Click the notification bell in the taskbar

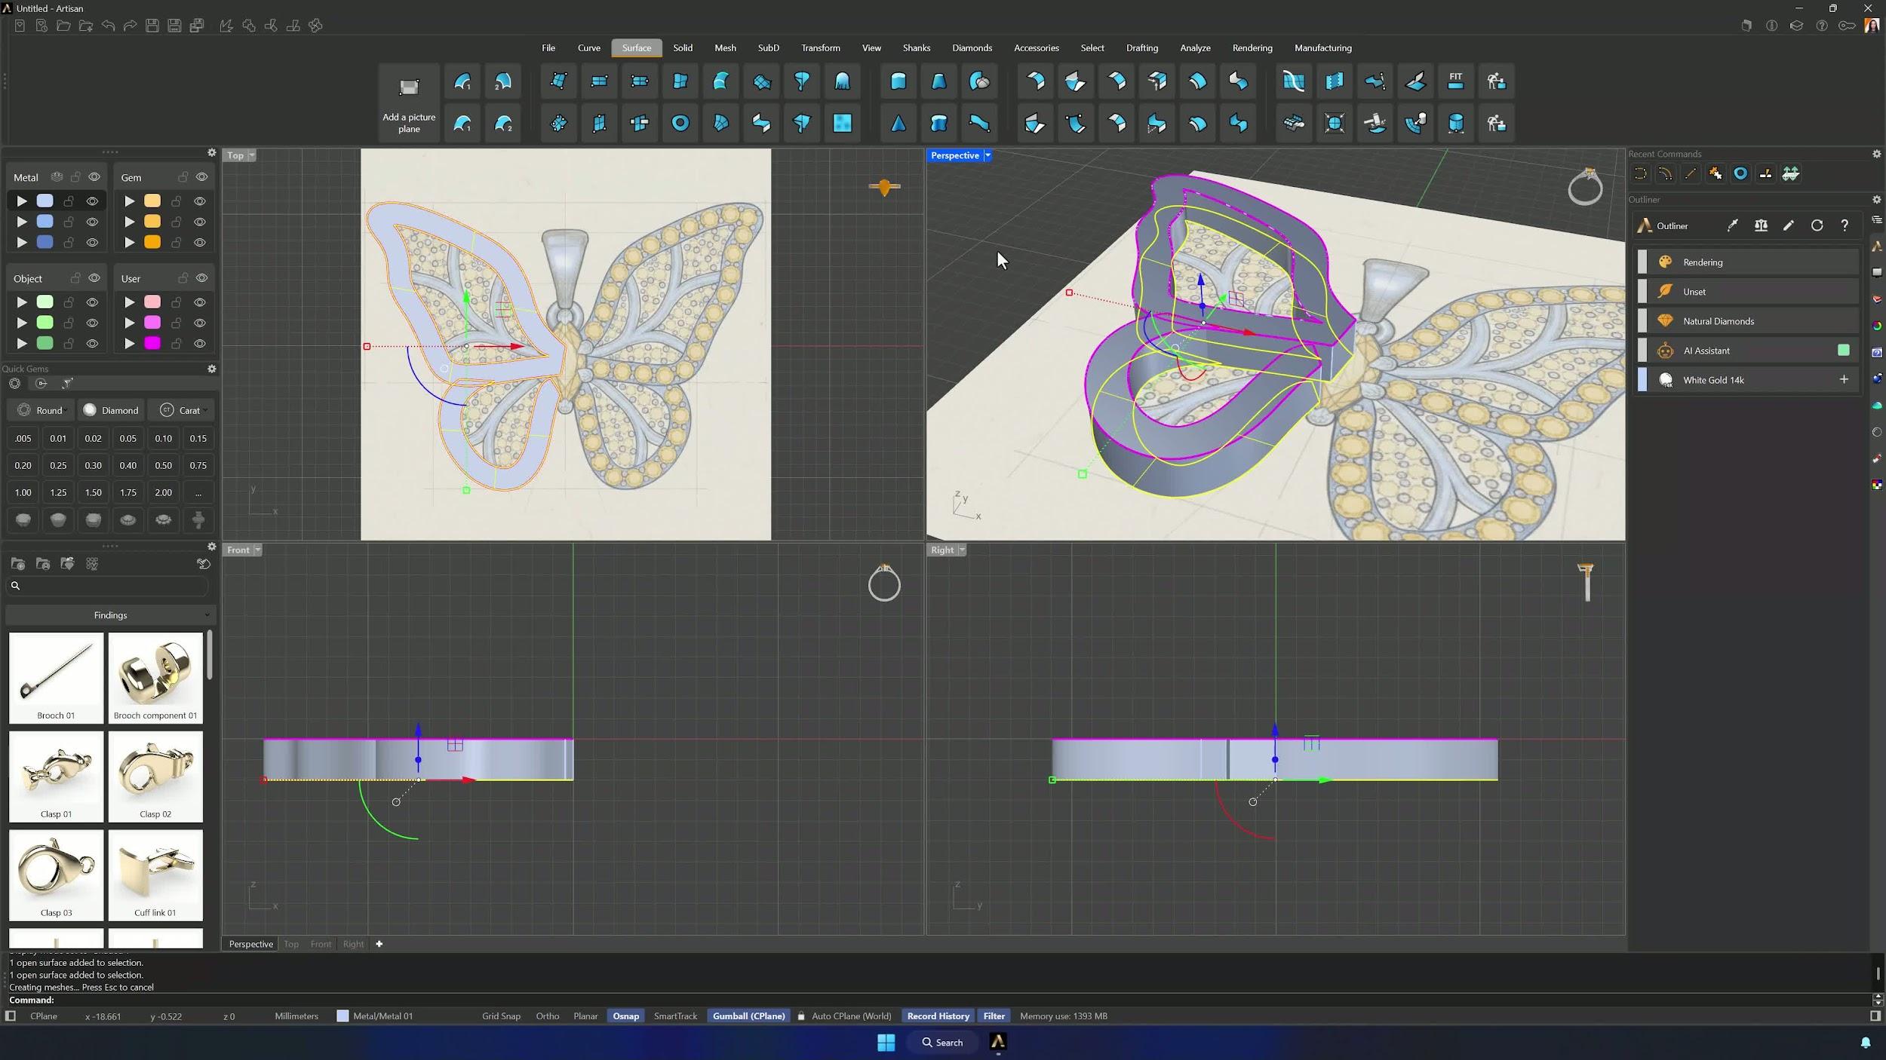tap(1865, 1042)
